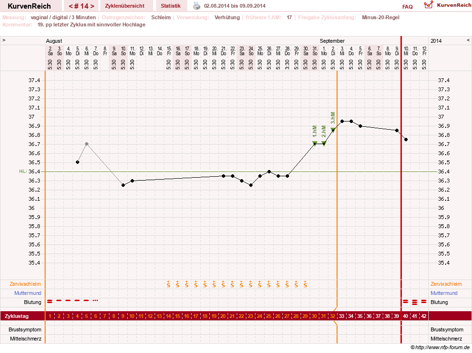Open the KurvenReich logo link
This screenshot has width=472, height=353.
tap(428, 5)
